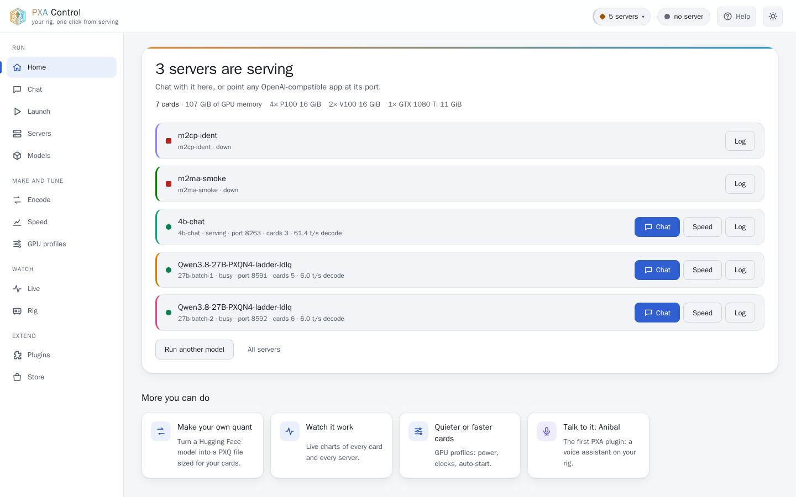Open the Home page icon in sidebar
796x497 pixels.
tap(17, 67)
